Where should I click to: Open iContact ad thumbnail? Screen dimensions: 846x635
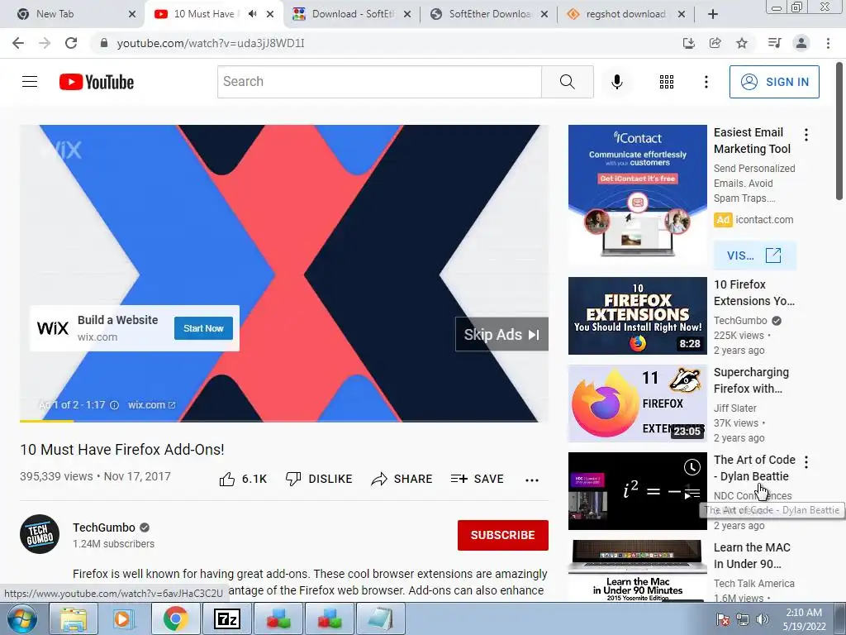click(637, 194)
